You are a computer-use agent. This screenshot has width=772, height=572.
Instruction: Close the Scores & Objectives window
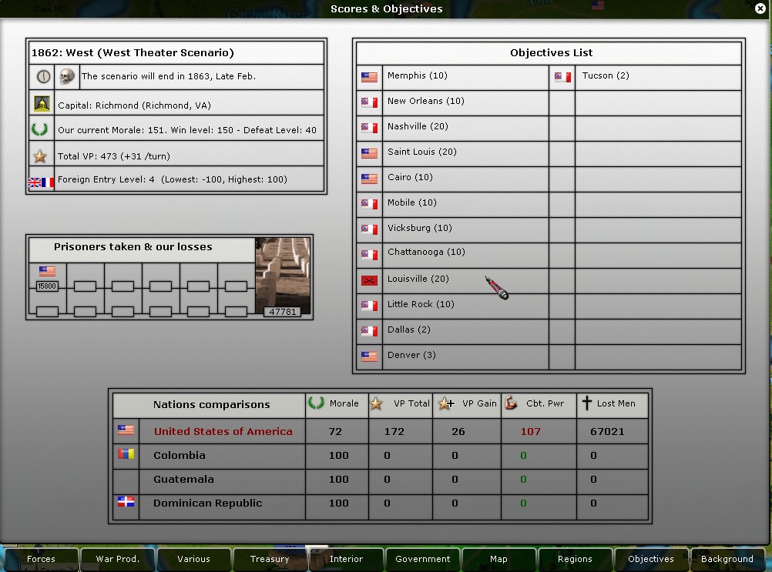[761, 9]
